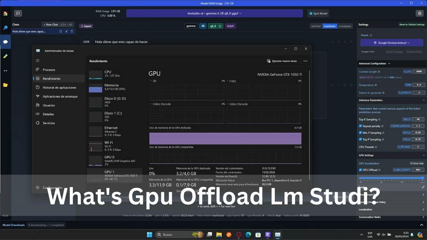Select Memoria performance graph in Task Manager
This screenshot has height=240, width=427.
114,87
